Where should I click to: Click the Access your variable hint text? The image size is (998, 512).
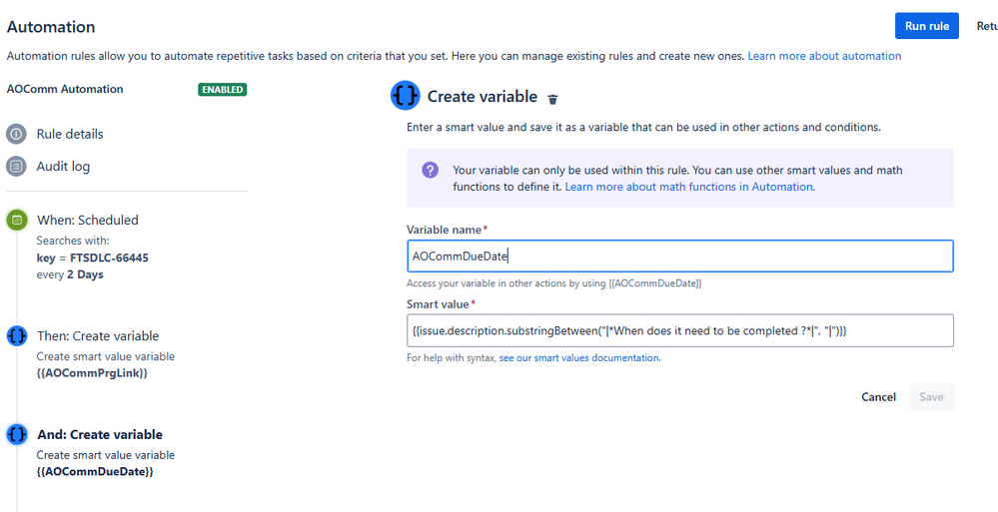tap(554, 283)
